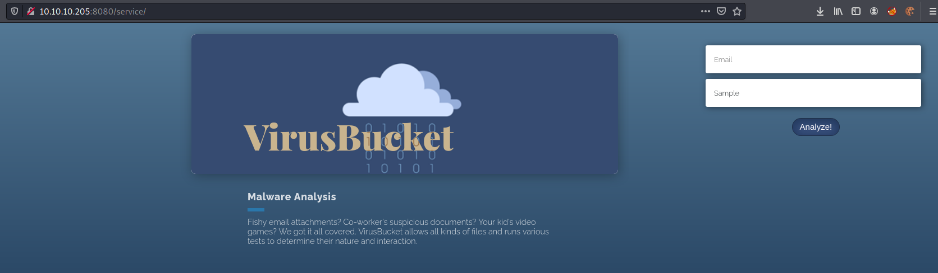Click the tracking protection shield icon
The width and height of the screenshot is (938, 273).
pos(15,11)
